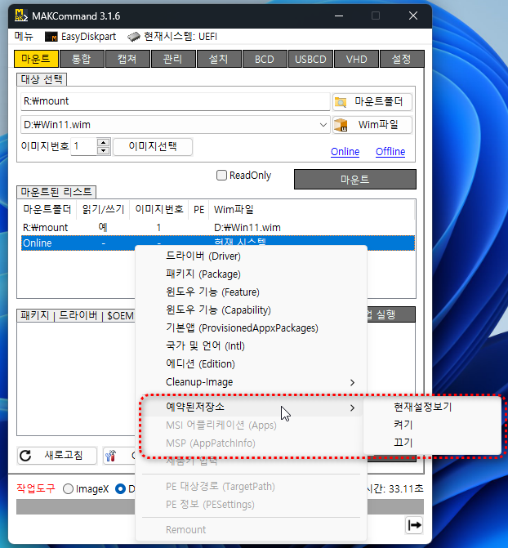Decrease the 이미지번호 value
Screen dimensions: 508x548
103,150
